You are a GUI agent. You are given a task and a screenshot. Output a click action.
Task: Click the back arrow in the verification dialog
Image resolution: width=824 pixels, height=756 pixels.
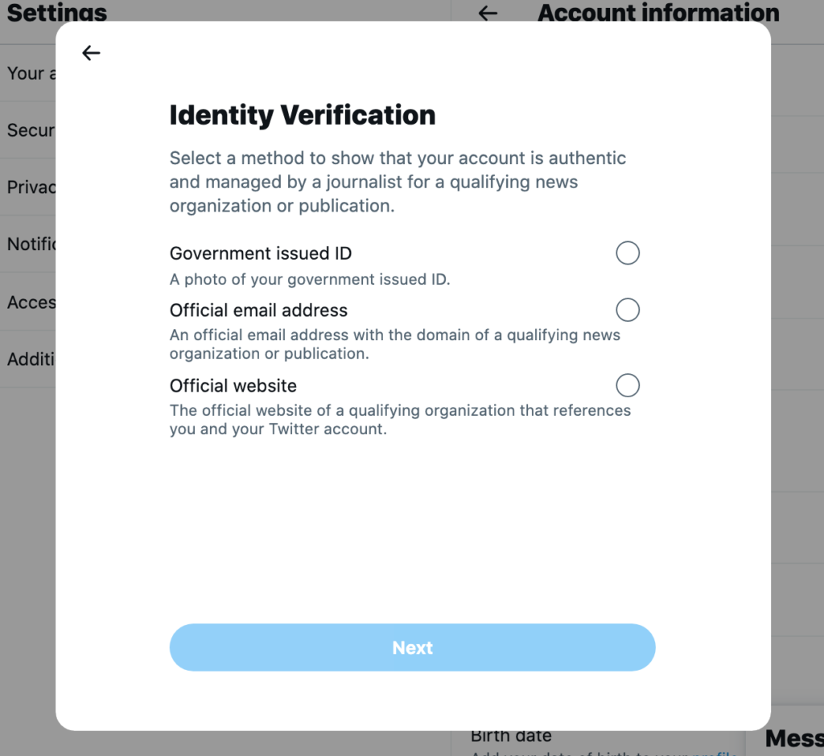pyautogui.click(x=91, y=53)
